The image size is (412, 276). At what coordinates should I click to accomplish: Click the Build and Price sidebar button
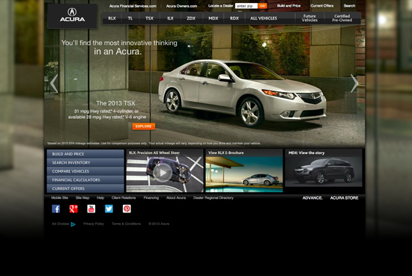pos(85,154)
